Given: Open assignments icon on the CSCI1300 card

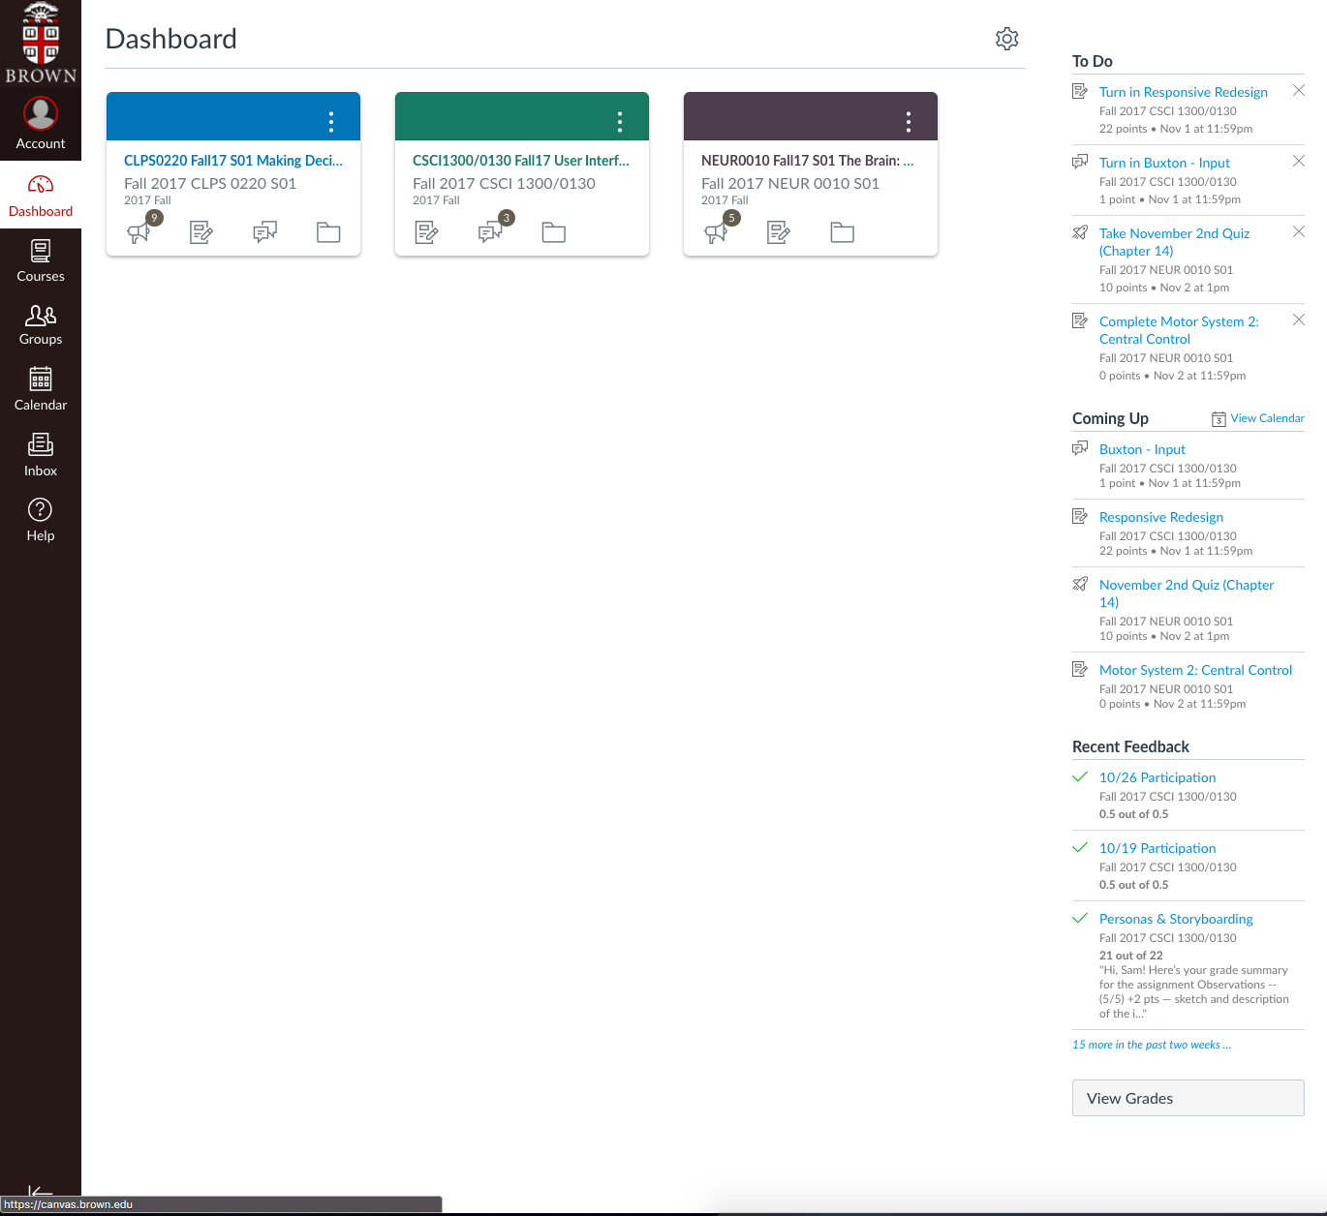Looking at the screenshot, I should tap(426, 232).
